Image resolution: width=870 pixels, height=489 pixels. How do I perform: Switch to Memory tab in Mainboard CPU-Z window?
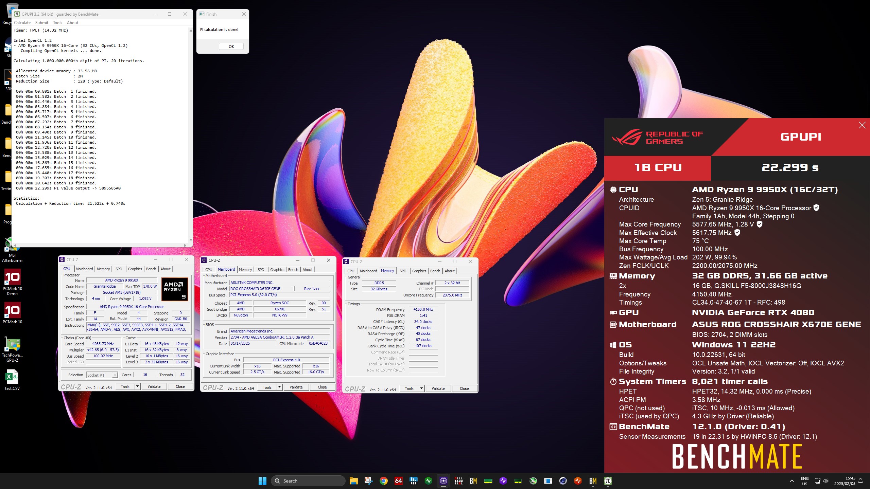(245, 270)
